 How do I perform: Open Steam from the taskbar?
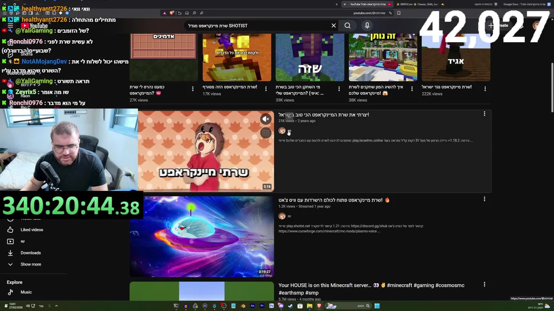290,306
